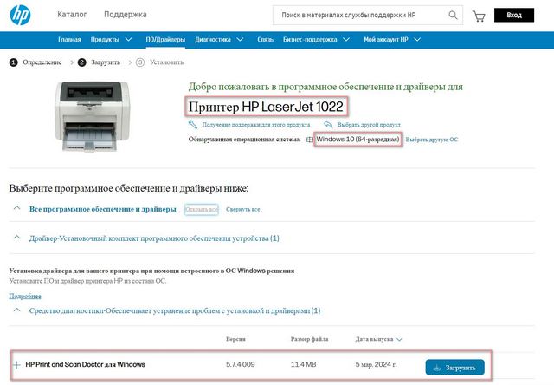Expand the Бизнес-поддержка dropdown chevron
554x385 pixels.
[x=346, y=39]
